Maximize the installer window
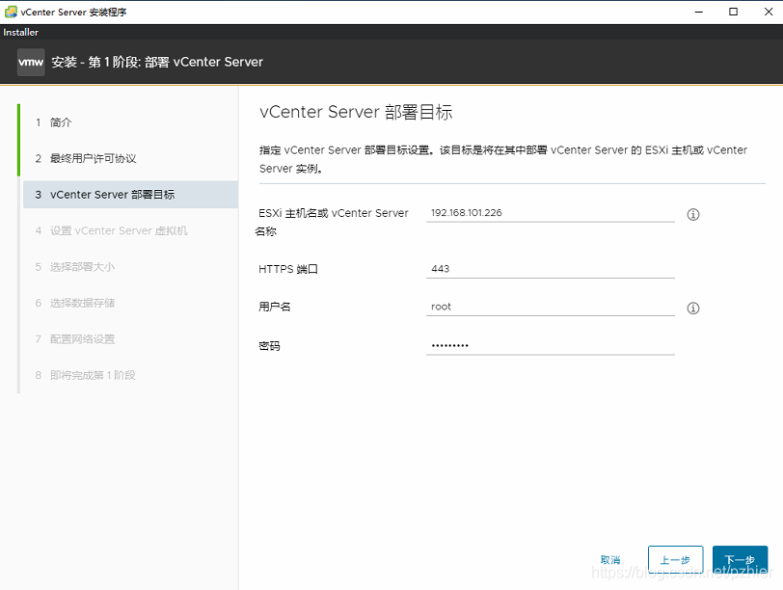This screenshot has width=783, height=590. [x=733, y=12]
